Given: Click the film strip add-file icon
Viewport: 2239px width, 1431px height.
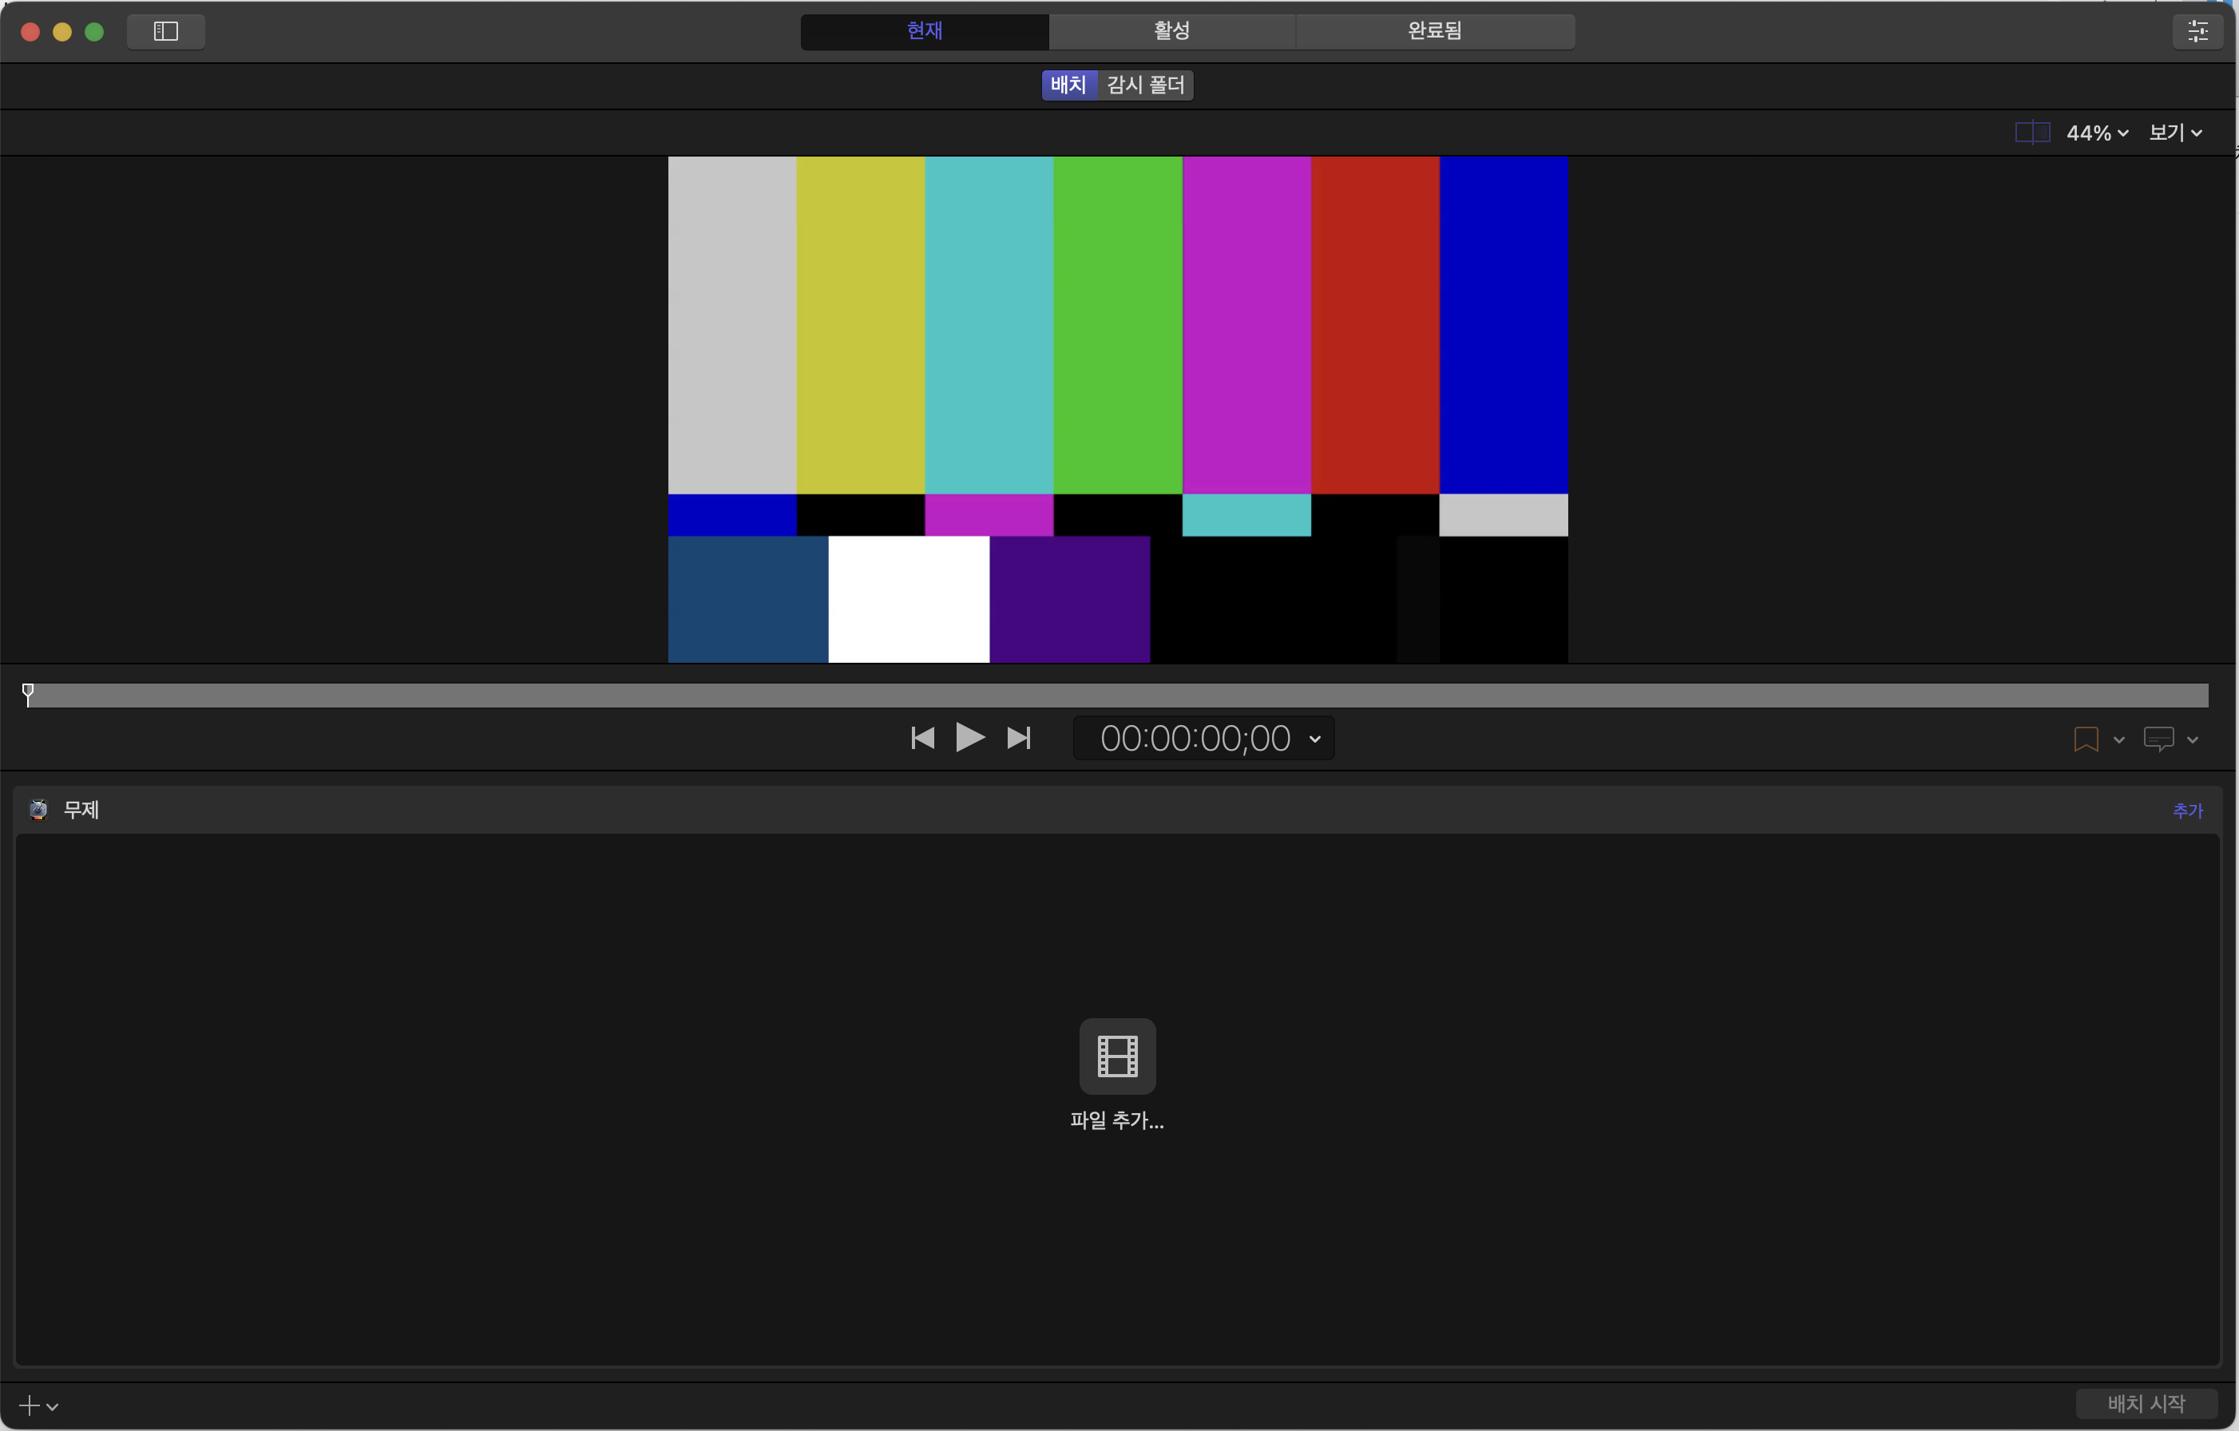Looking at the screenshot, I should [x=1117, y=1056].
